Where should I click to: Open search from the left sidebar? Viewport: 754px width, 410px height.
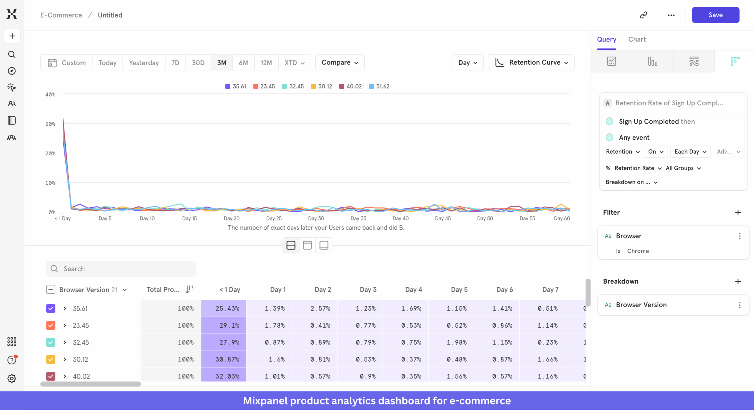[12, 54]
